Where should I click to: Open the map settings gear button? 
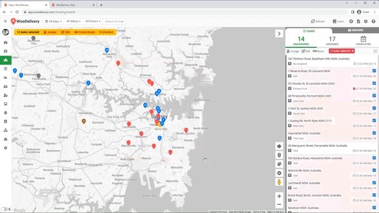click(x=279, y=173)
